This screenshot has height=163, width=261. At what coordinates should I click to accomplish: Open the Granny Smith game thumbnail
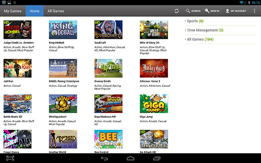pyautogui.click(x=108, y=68)
